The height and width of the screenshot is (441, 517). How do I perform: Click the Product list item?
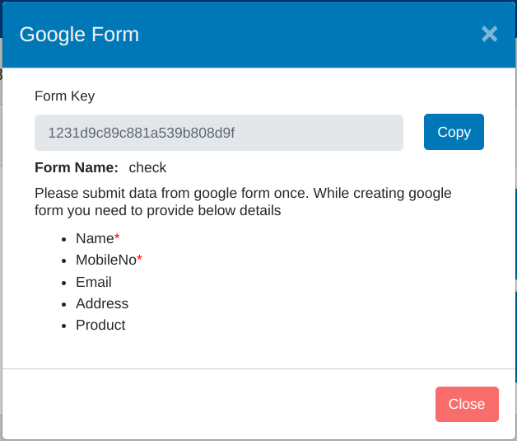coord(100,325)
